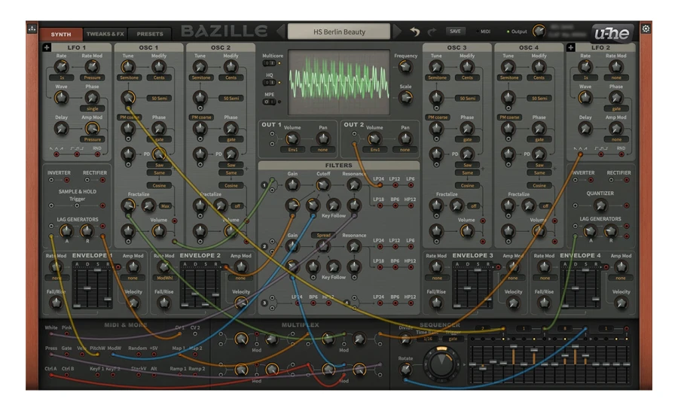Click the oscilloscope waveform display
Image resolution: width=678 pixels, height=411 pixels.
coord(339,82)
